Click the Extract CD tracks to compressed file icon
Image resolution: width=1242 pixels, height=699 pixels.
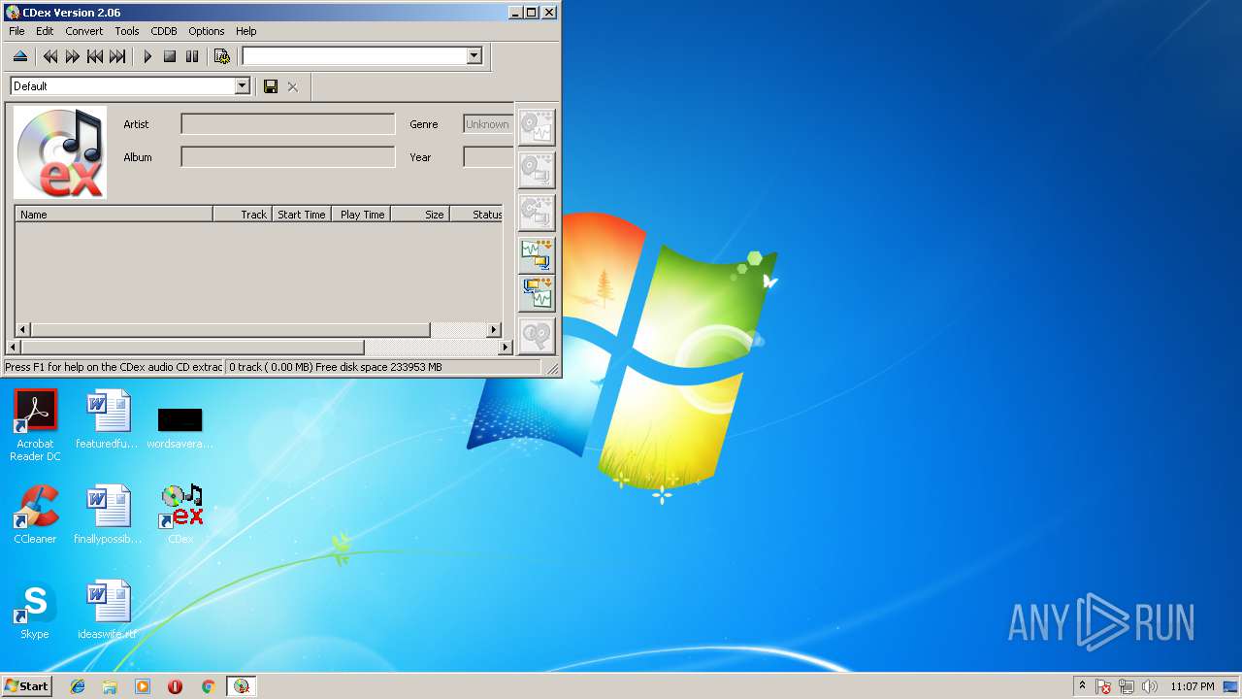point(537,170)
